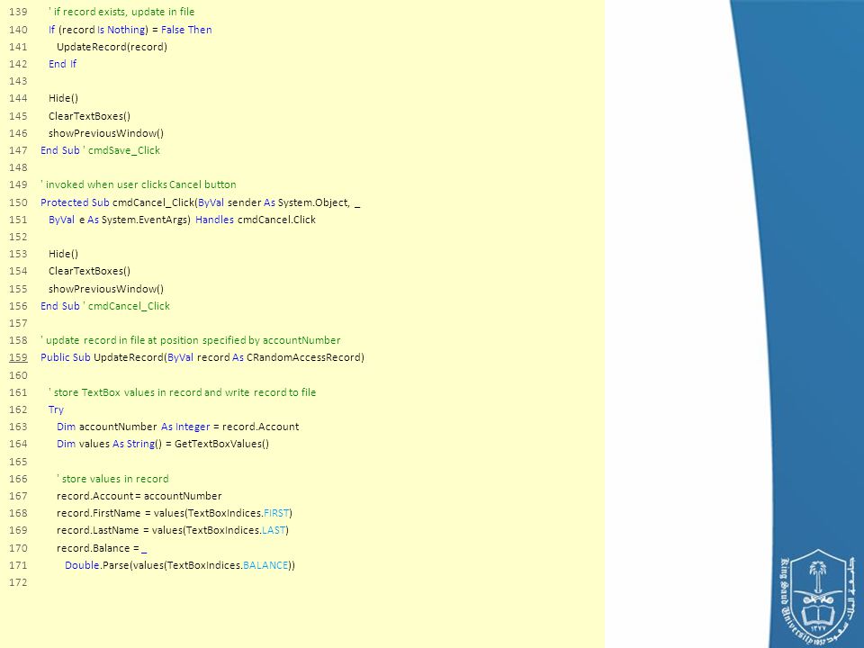Select comment "' store values in record"
864x648 pixels.
(x=112, y=479)
